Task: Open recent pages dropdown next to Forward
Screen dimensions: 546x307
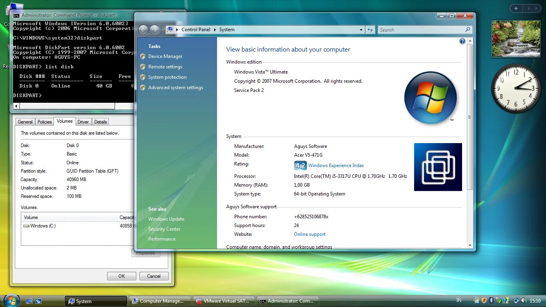Action: click(162, 30)
